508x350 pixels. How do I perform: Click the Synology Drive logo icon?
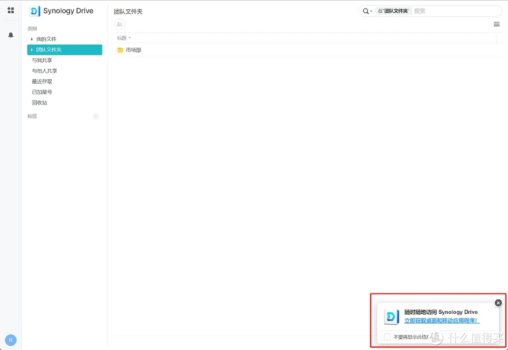(x=34, y=11)
